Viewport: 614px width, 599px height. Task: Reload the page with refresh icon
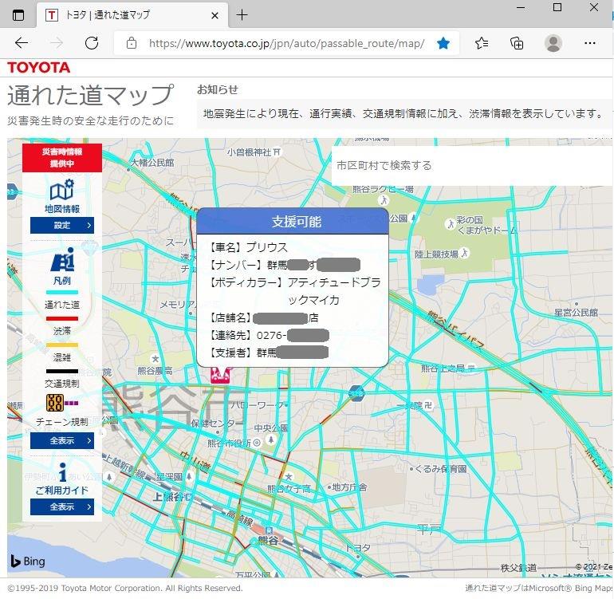pyautogui.click(x=92, y=43)
